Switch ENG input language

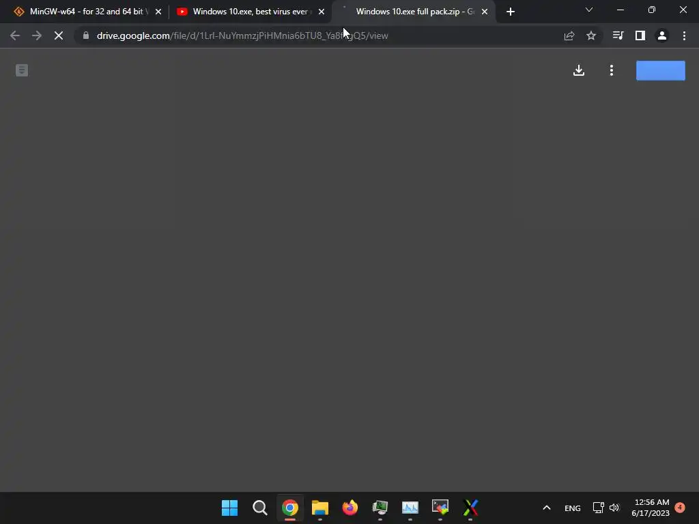pos(573,508)
